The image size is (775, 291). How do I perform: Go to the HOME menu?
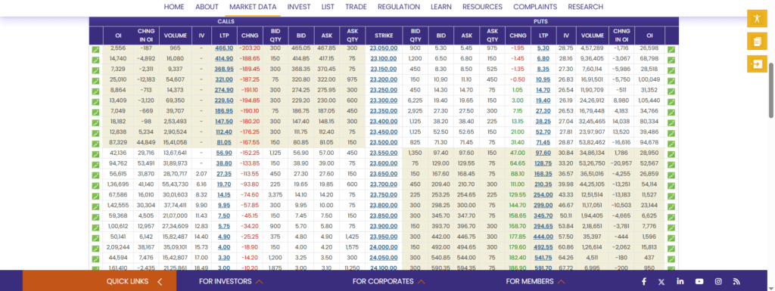[174, 7]
